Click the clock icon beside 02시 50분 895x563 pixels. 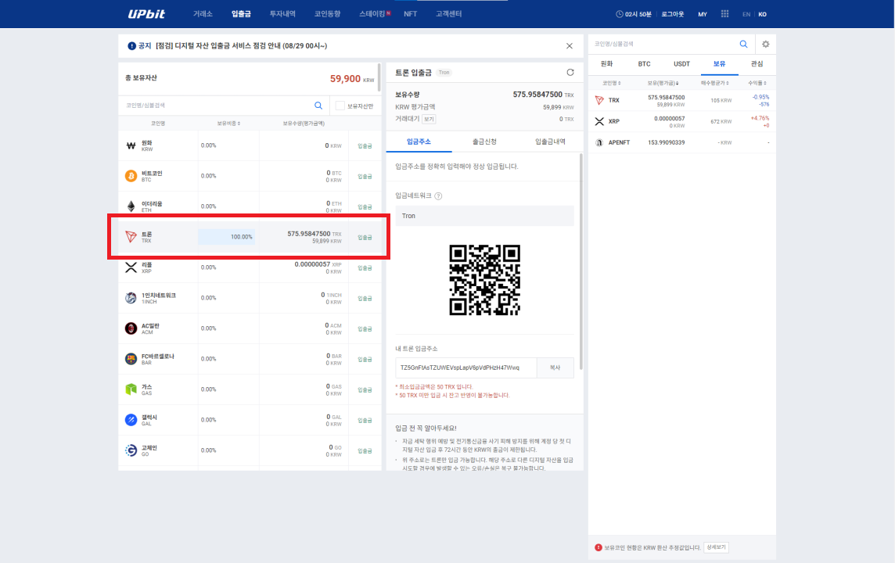point(620,14)
